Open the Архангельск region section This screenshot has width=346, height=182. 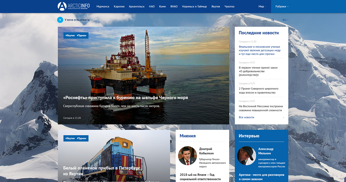(137, 6)
